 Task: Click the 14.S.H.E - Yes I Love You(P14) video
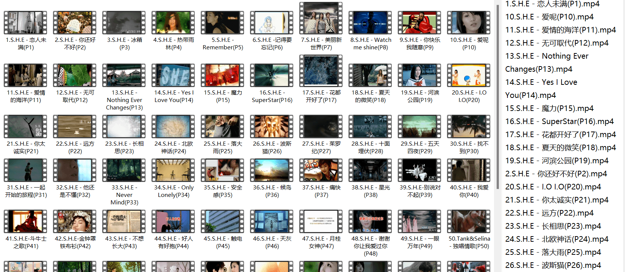(173, 75)
